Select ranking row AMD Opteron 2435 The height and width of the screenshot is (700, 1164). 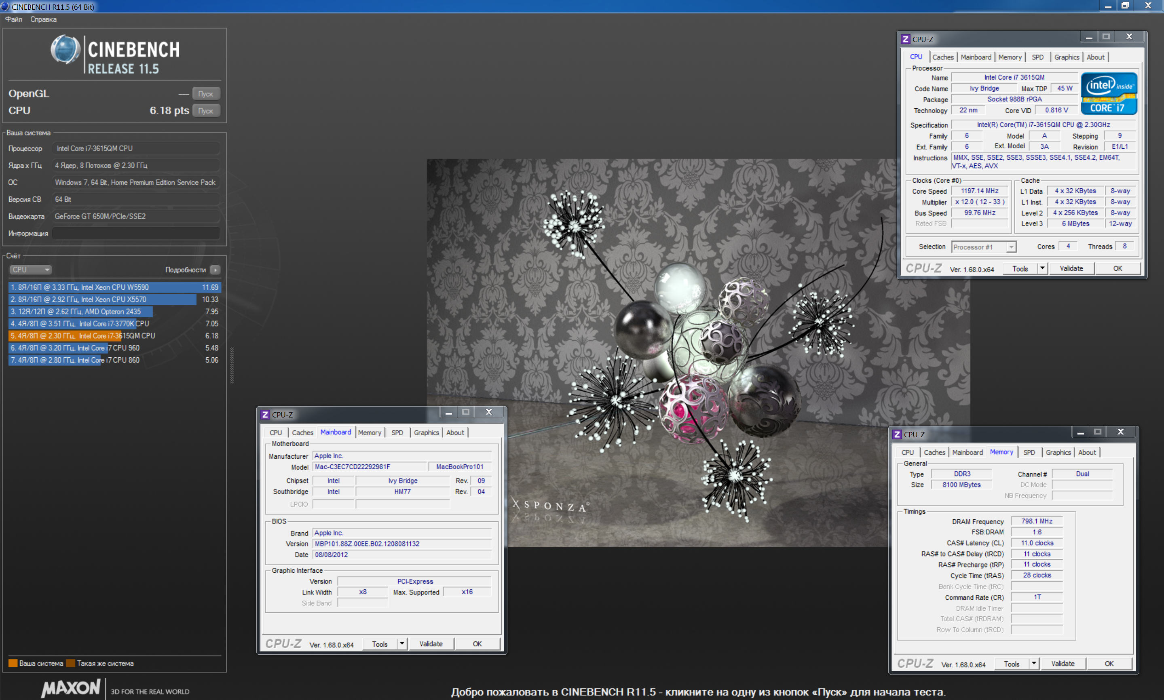115,311
